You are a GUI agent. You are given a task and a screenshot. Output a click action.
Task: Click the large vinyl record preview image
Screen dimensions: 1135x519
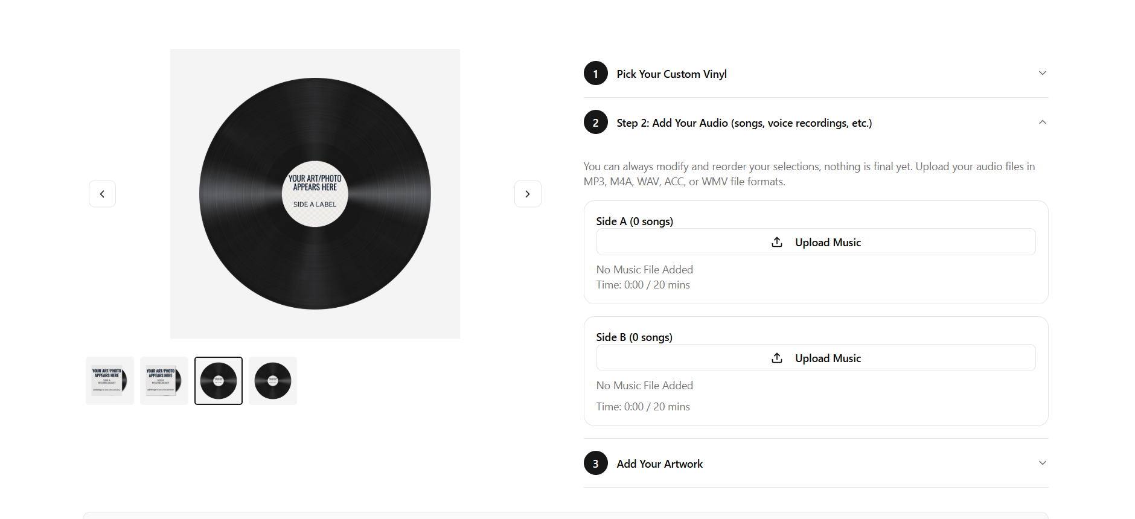315,194
